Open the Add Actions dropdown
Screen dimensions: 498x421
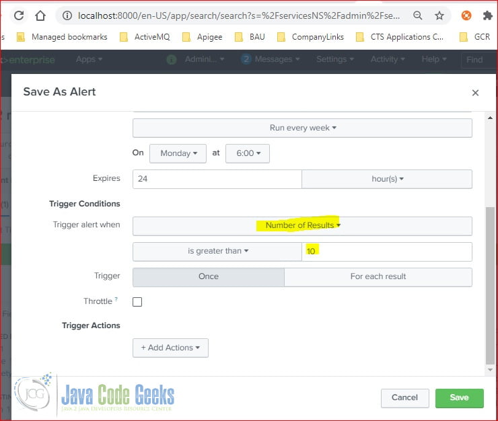pyautogui.click(x=170, y=348)
